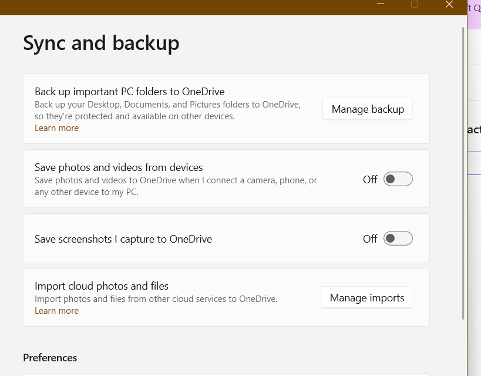
Task: Click 'Save photos and videos to OneDrive when I connect' description
Action: [176, 186]
